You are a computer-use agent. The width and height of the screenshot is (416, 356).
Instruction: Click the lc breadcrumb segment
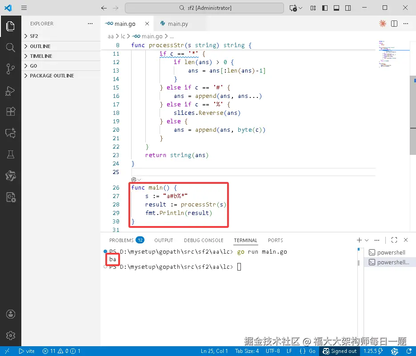tap(123, 36)
